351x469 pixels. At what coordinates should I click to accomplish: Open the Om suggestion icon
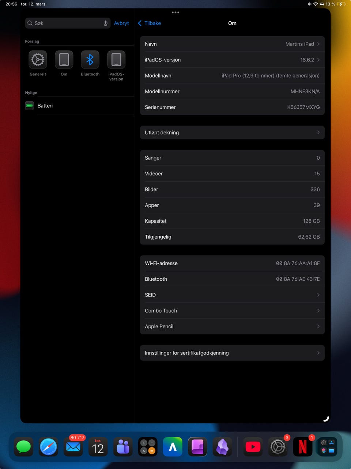pyautogui.click(x=64, y=60)
